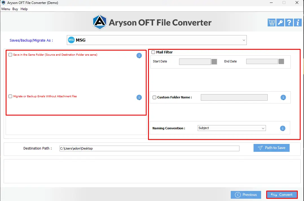Enable Save in the Same Folder checkbox
The height and width of the screenshot is (201, 304).
click(x=10, y=55)
